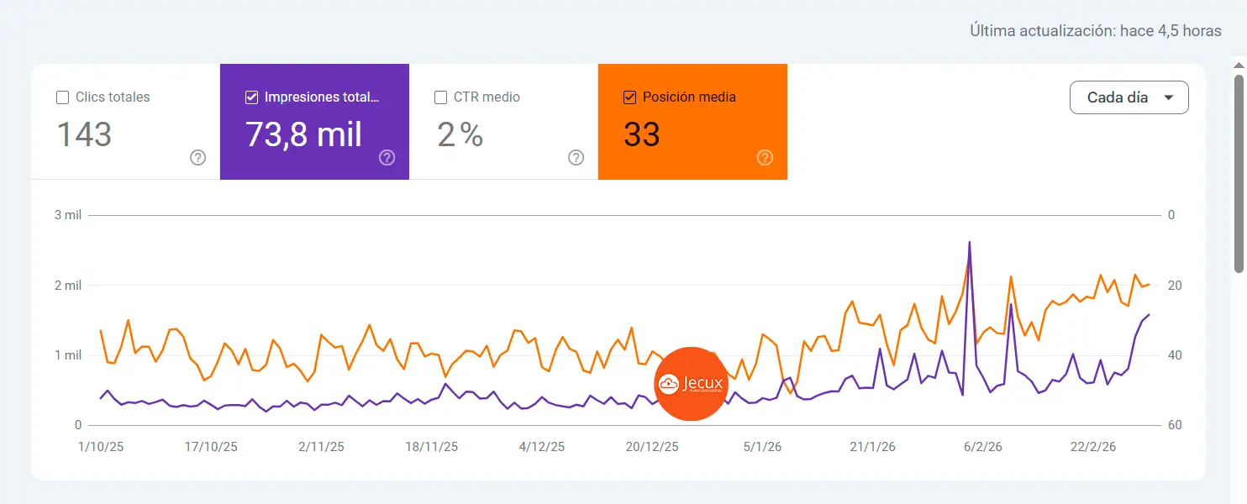Click the help icon on Clics totales card
The width and height of the screenshot is (1247, 504).
click(197, 157)
